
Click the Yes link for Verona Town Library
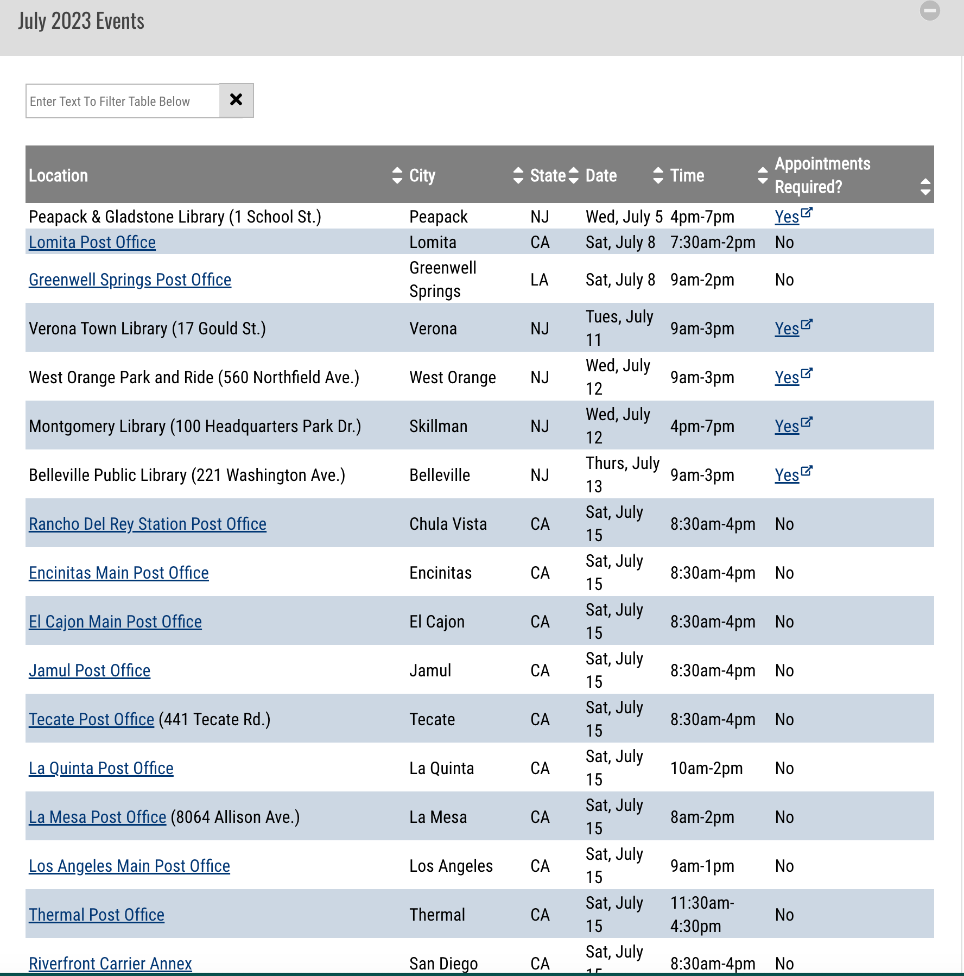coord(787,328)
